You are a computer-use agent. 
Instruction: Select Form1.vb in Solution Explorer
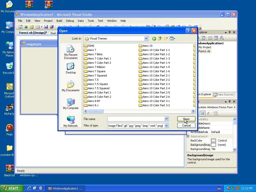(x=204, y=51)
